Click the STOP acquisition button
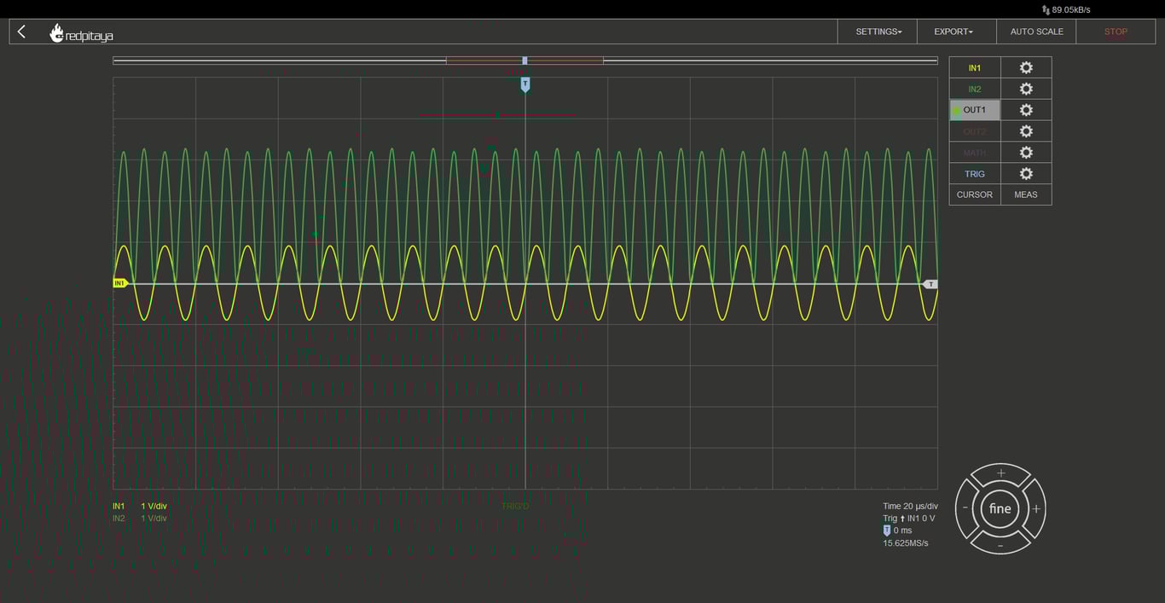 1116,32
